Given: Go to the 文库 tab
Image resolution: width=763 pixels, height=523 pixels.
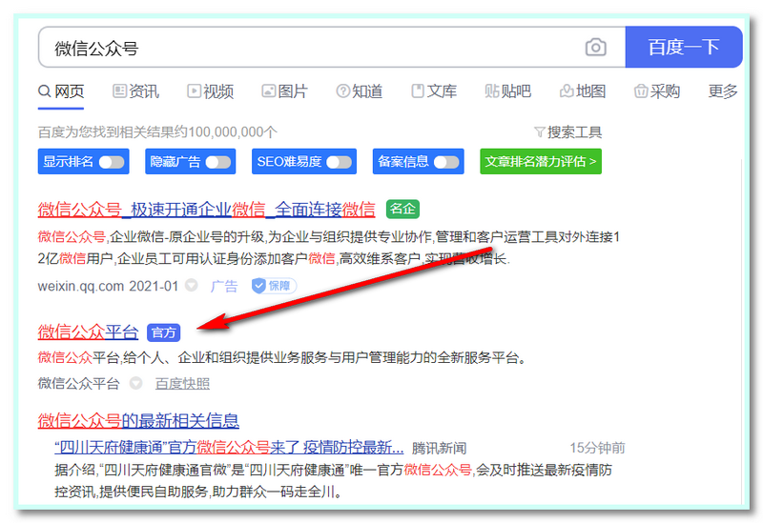Looking at the screenshot, I should [x=434, y=91].
